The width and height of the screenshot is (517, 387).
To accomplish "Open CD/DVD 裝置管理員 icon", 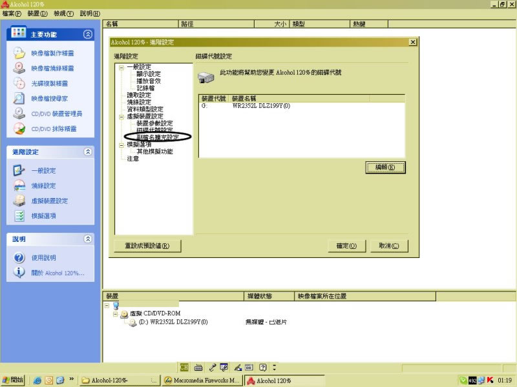I will [x=19, y=114].
